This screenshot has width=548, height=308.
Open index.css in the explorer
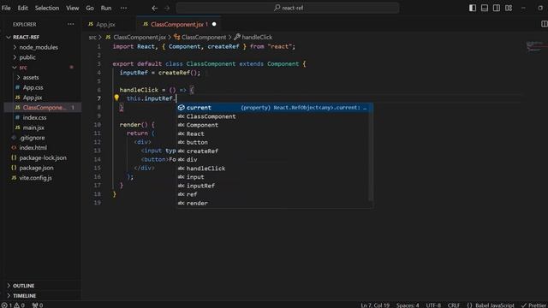(x=34, y=118)
